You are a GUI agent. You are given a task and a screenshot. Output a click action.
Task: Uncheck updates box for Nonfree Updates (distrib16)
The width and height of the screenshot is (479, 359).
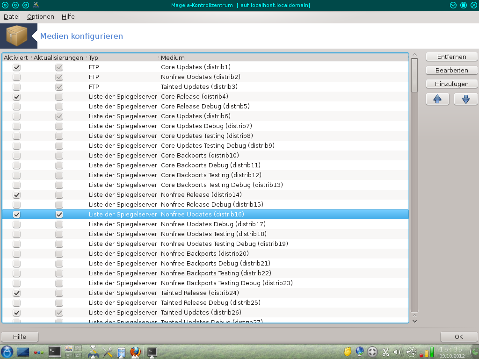59,215
